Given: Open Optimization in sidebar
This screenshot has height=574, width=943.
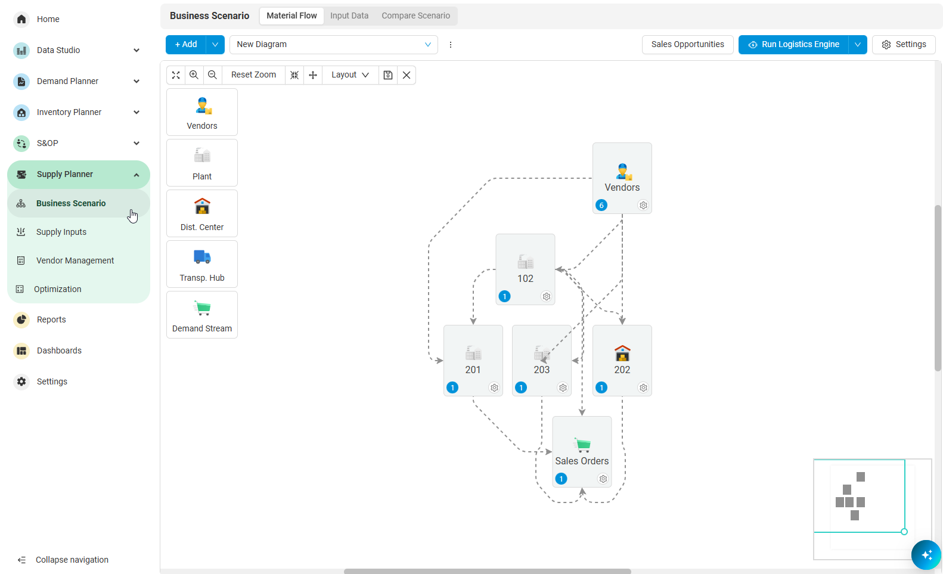Looking at the screenshot, I should click(78, 289).
